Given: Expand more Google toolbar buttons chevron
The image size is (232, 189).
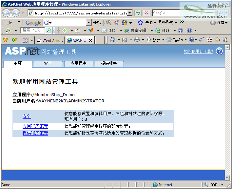Looking at the screenshot, I should tap(182, 22).
